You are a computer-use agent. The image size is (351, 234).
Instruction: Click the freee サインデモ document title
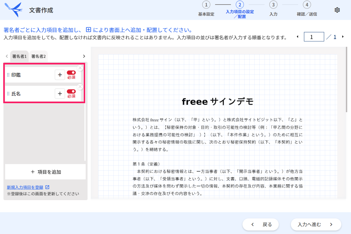[x=218, y=102]
